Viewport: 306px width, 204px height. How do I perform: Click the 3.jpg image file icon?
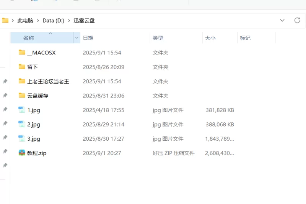[22, 138]
